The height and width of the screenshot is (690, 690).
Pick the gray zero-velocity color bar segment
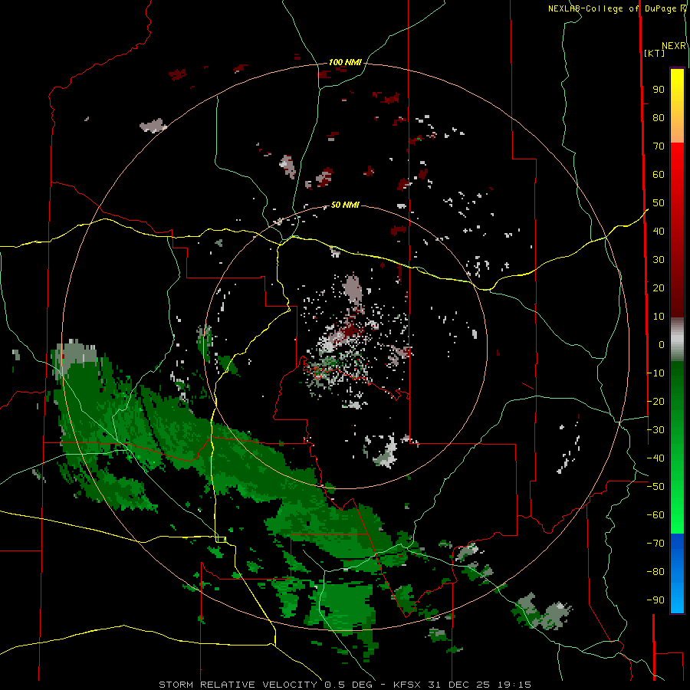coord(677,339)
